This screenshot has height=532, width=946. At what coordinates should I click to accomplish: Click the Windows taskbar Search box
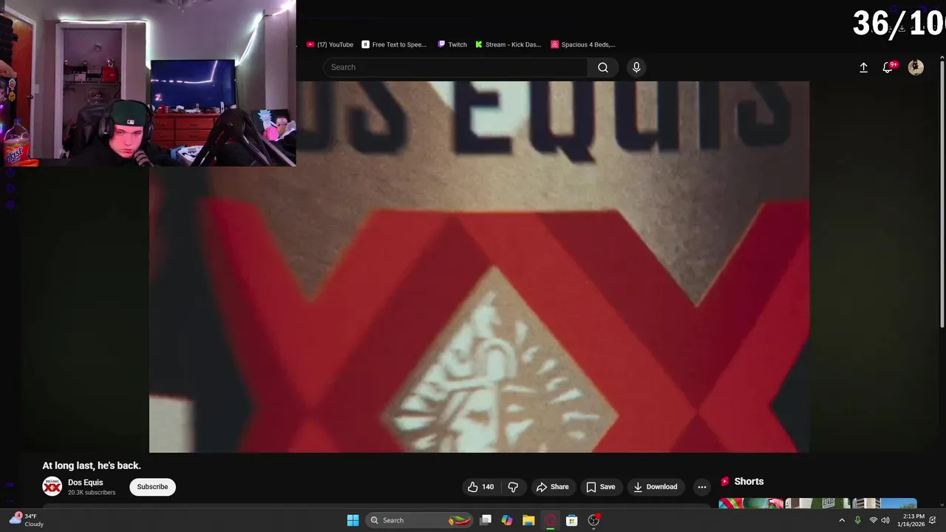point(419,520)
